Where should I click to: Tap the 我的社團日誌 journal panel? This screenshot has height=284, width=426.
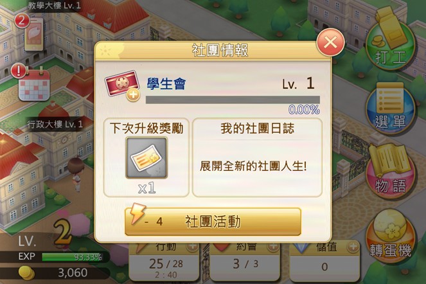click(257, 157)
